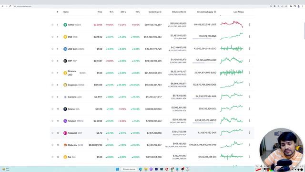Screen dimensions: 305x172
Task: Open Dogecoin row three-dot options
Action: (x=250, y=85)
